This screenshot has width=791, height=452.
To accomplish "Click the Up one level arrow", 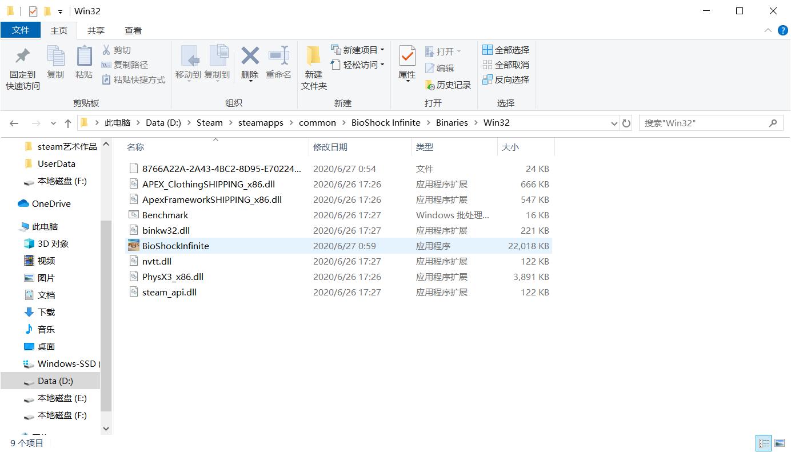I will tap(68, 123).
